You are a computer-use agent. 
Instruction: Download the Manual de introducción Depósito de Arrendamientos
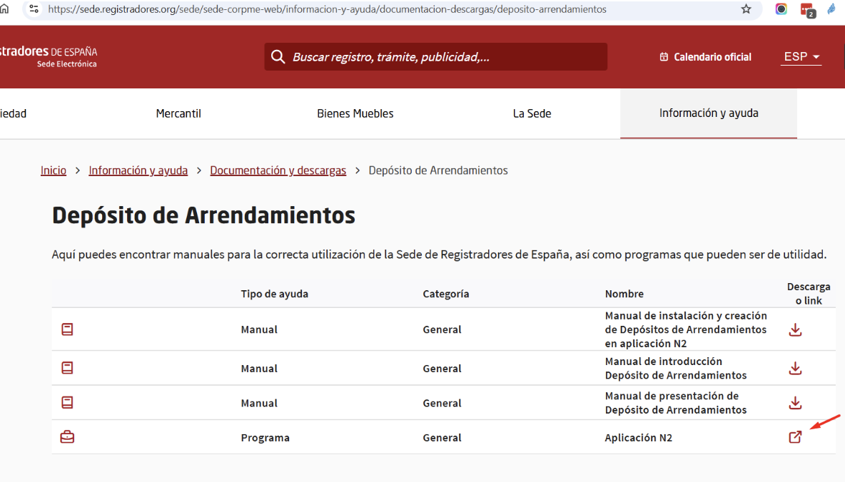(x=795, y=368)
